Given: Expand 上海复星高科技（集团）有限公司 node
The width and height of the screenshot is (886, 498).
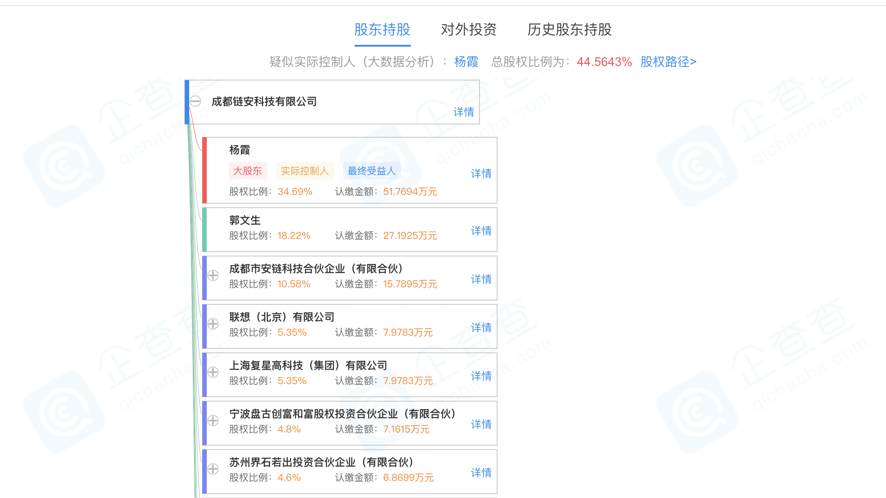Looking at the screenshot, I should tap(213, 372).
